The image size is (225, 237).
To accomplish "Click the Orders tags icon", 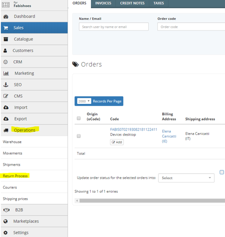I will click(x=75, y=65).
